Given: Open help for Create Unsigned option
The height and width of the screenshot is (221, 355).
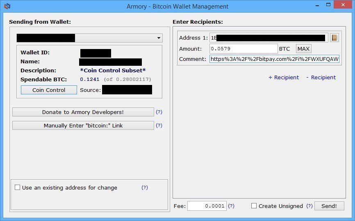Looking at the screenshot, I should tap(309, 206).
